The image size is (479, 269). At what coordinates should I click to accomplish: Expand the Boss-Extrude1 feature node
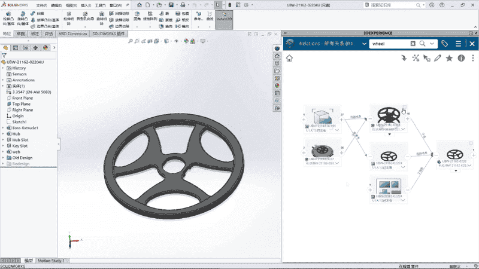(x=3, y=128)
